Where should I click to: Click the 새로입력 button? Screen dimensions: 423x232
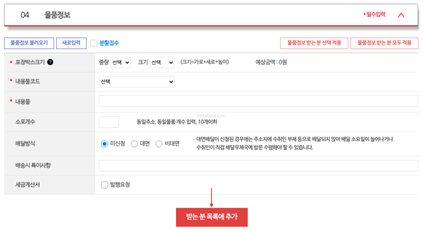point(71,43)
